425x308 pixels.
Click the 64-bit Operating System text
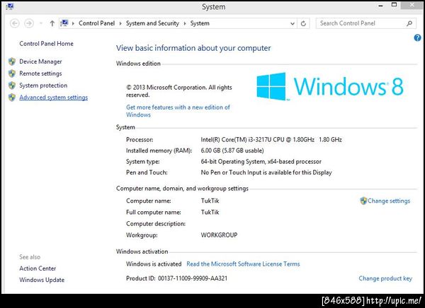[x=261, y=162]
